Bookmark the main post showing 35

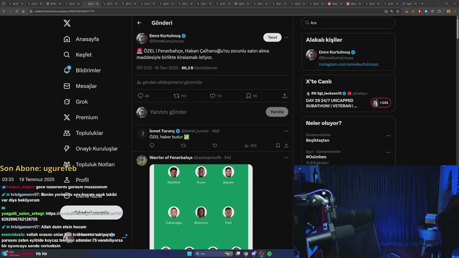tap(249, 96)
